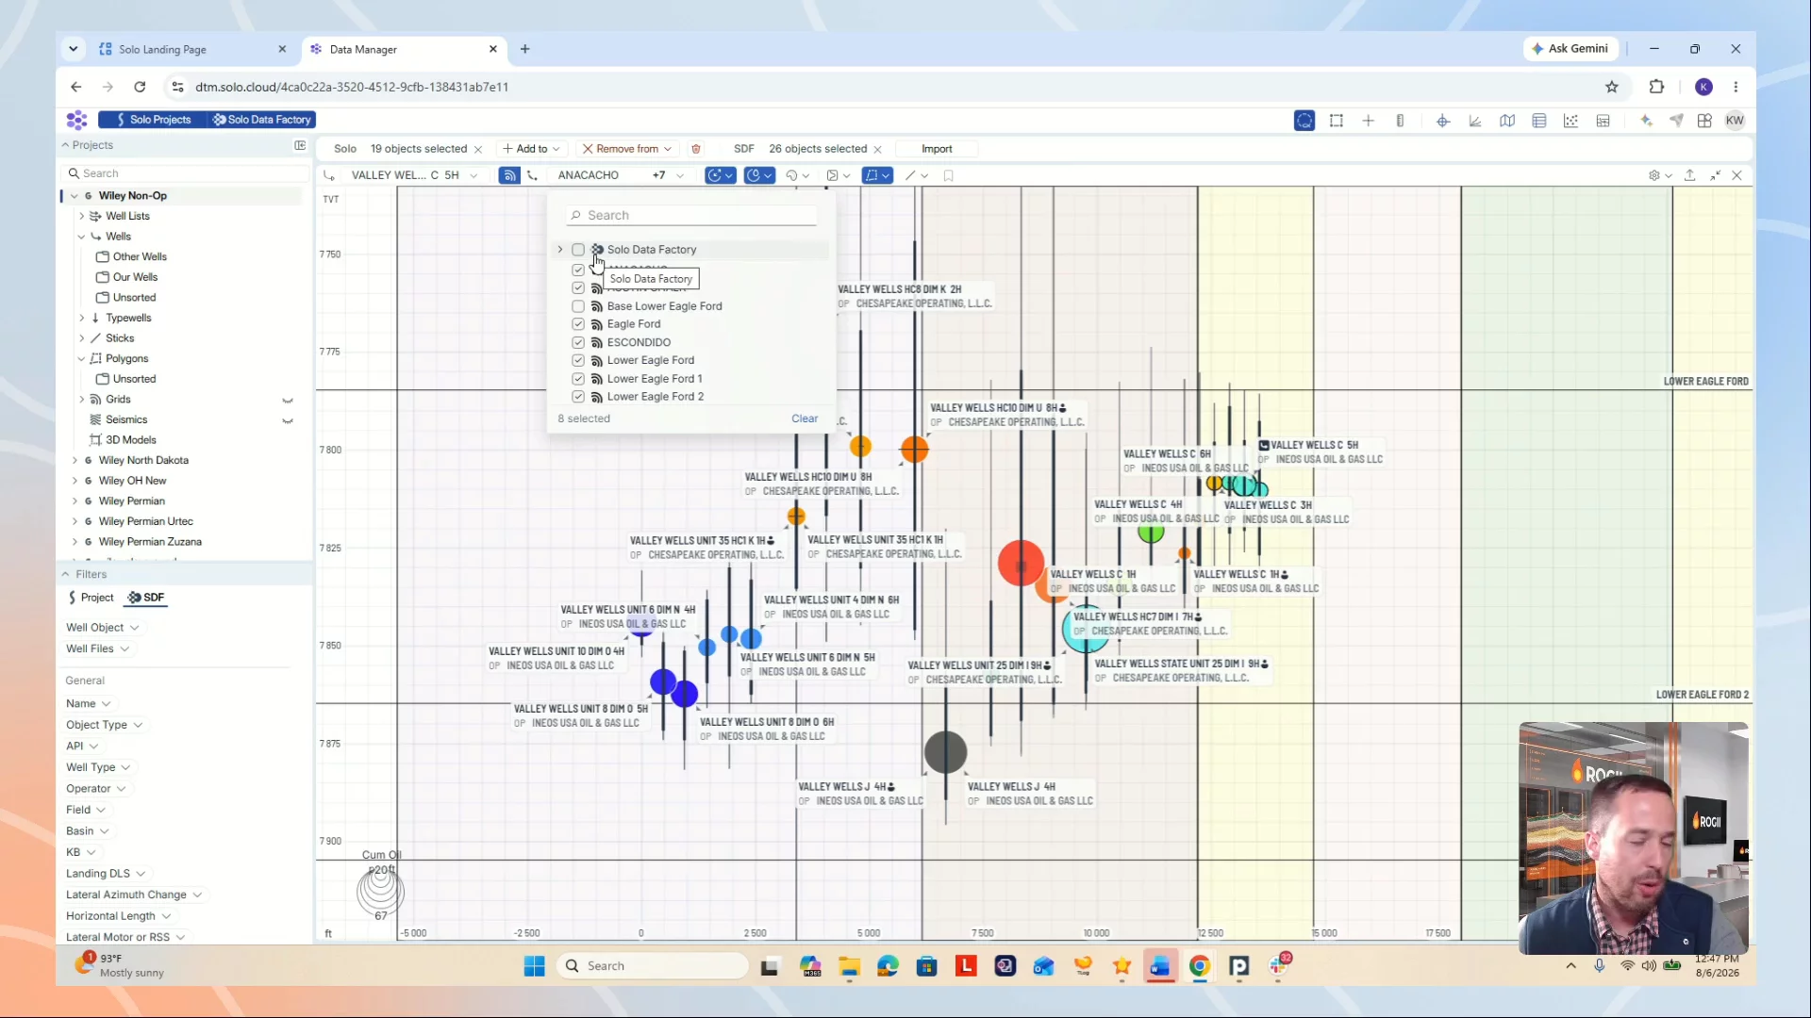Click the Import button
Screen dimensions: 1811x1018
[x=937, y=149]
